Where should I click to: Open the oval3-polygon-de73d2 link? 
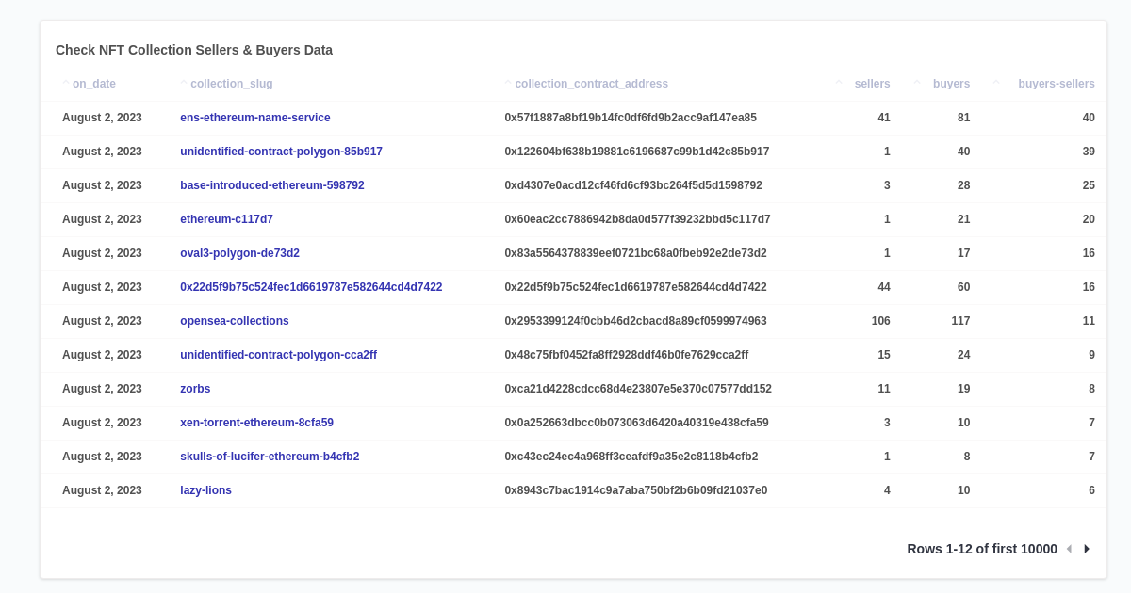tap(239, 252)
